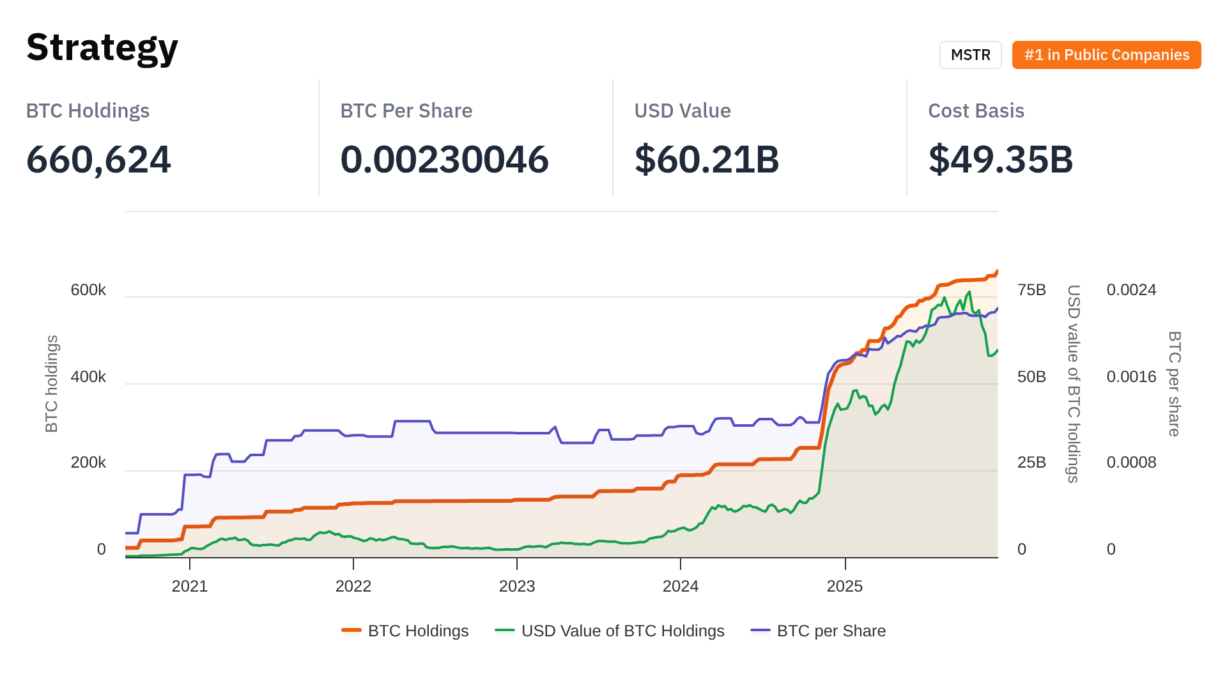Click the Strategy page heading
This screenshot has height=690, width=1227.
pos(102,47)
